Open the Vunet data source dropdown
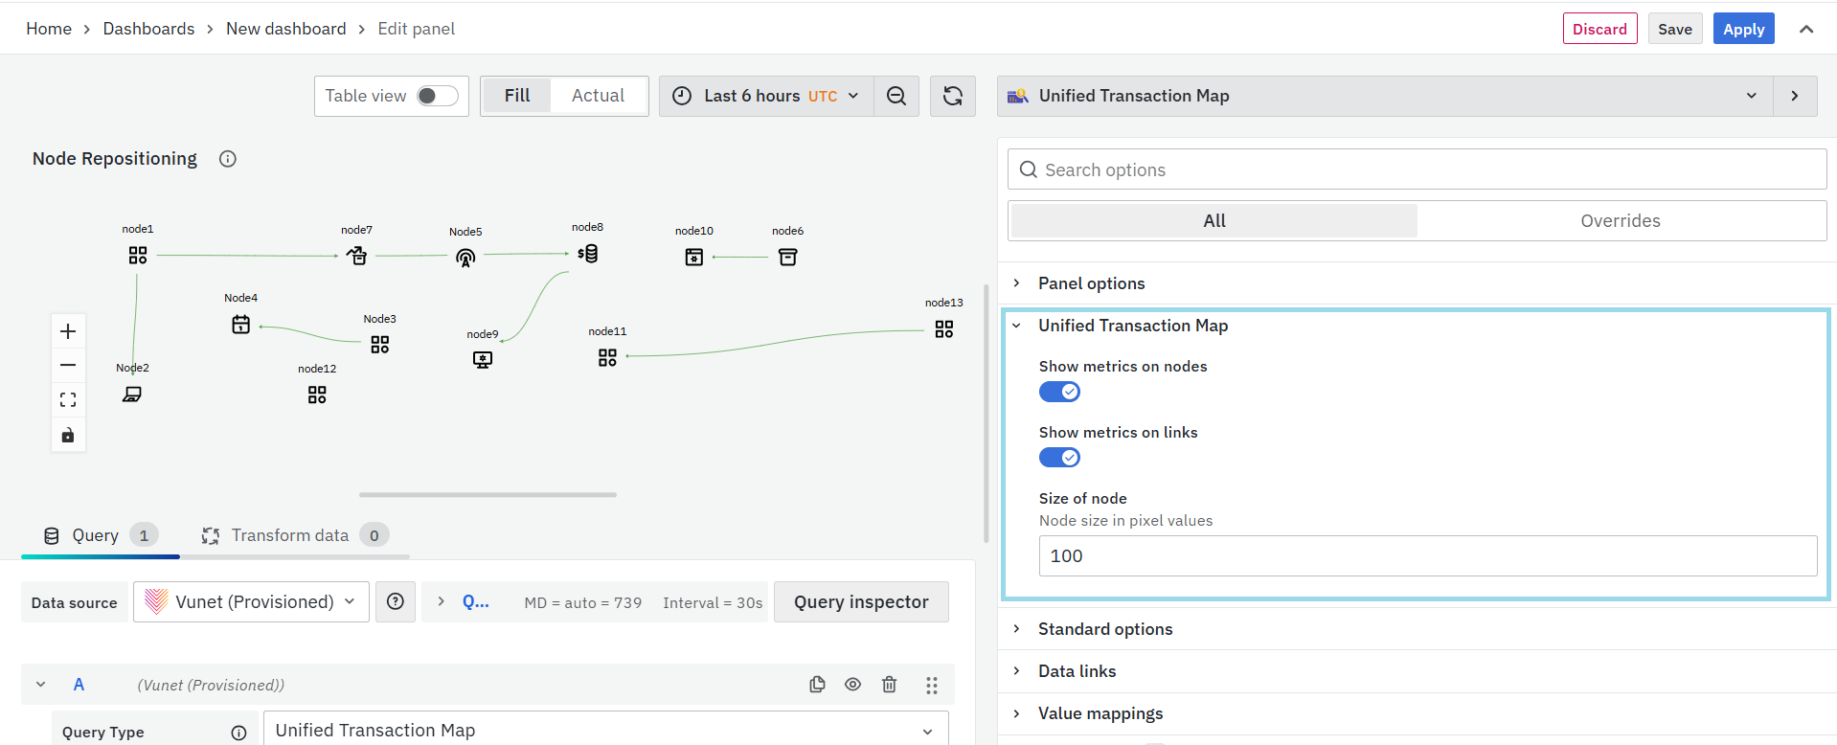The image size is (1837, 745). [x=251, y=602]
